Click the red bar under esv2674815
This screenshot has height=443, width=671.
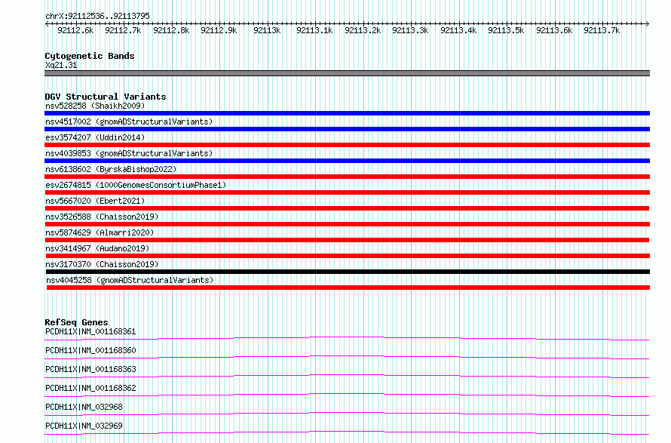pyautogui.click(x=347, y=192)
